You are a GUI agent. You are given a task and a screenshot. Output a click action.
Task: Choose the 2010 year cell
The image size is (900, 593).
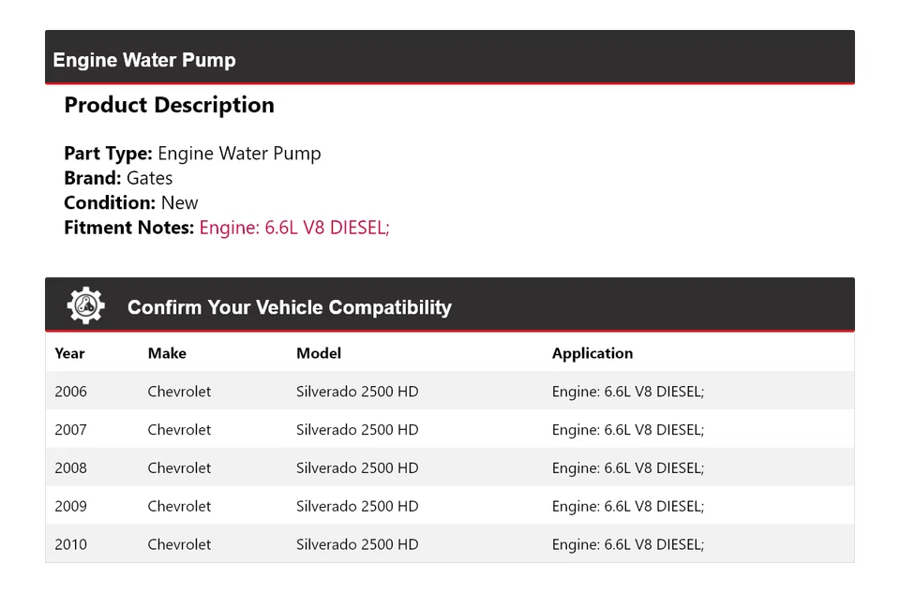70,544
